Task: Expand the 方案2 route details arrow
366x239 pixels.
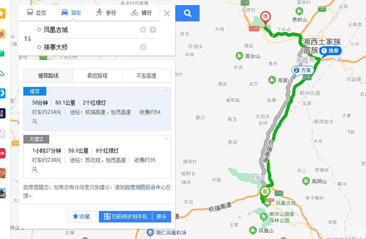Action: (166, 139)
